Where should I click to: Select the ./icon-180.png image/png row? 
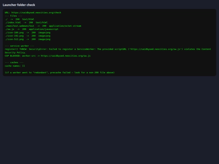pyautogui.click(x=28, y=33)
